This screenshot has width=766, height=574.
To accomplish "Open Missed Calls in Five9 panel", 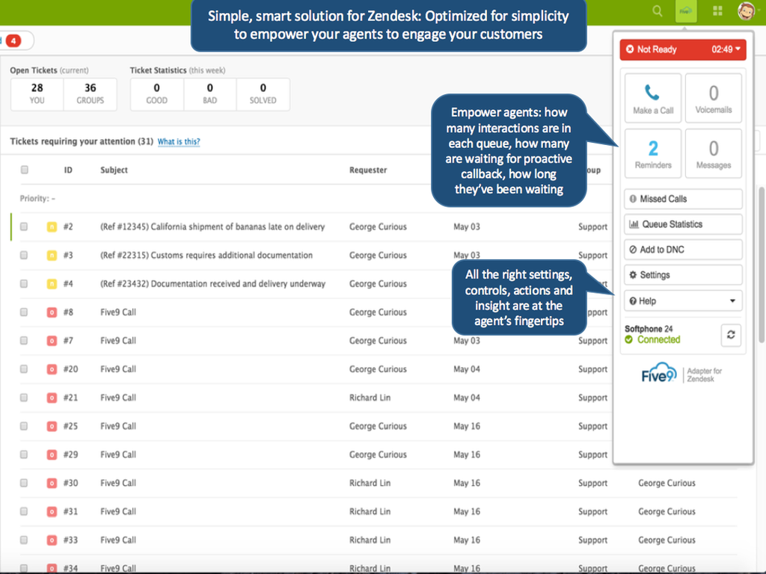I will [x=683, y=199].
